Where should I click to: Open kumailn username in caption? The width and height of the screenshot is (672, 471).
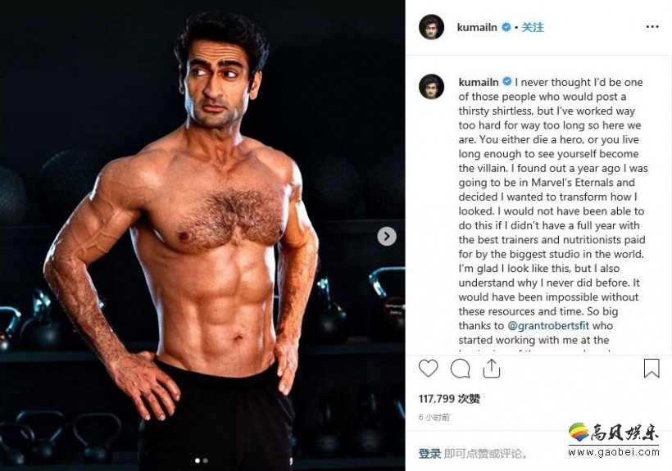[x=479, y=82]
